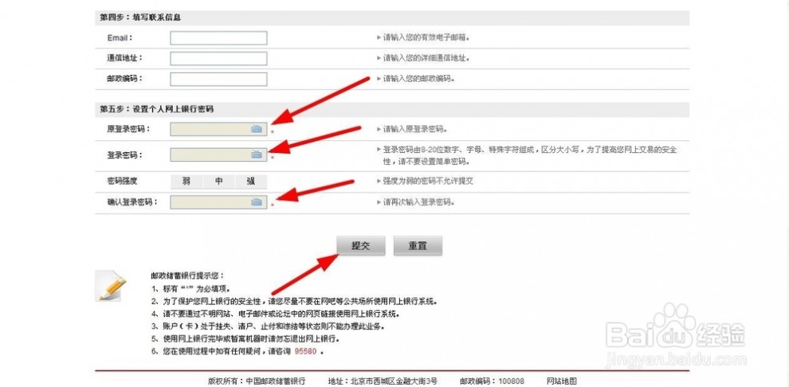Click the soft keyboard icon in 确认登录密码 field
789x387 pixels.
tap(257, 202)
